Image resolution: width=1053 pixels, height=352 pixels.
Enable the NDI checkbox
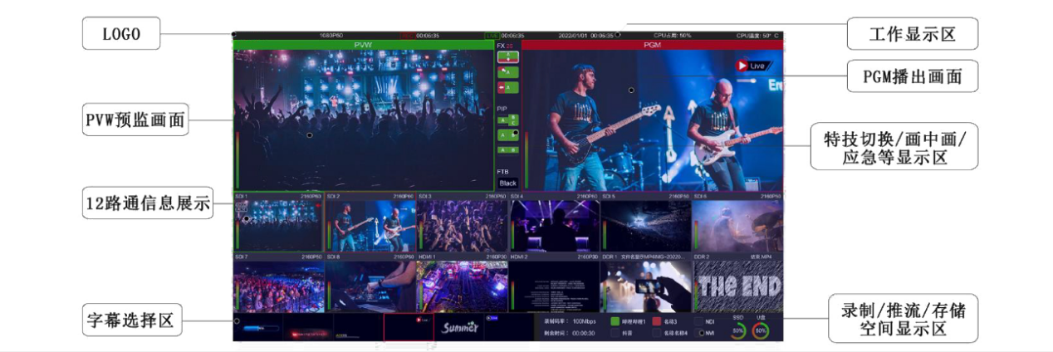pyautogui.click(x=699, y=320)
